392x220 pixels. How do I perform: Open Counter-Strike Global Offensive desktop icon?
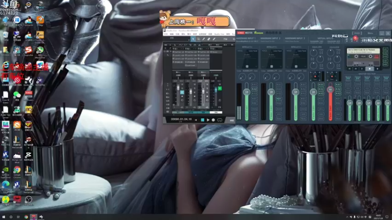40,36
